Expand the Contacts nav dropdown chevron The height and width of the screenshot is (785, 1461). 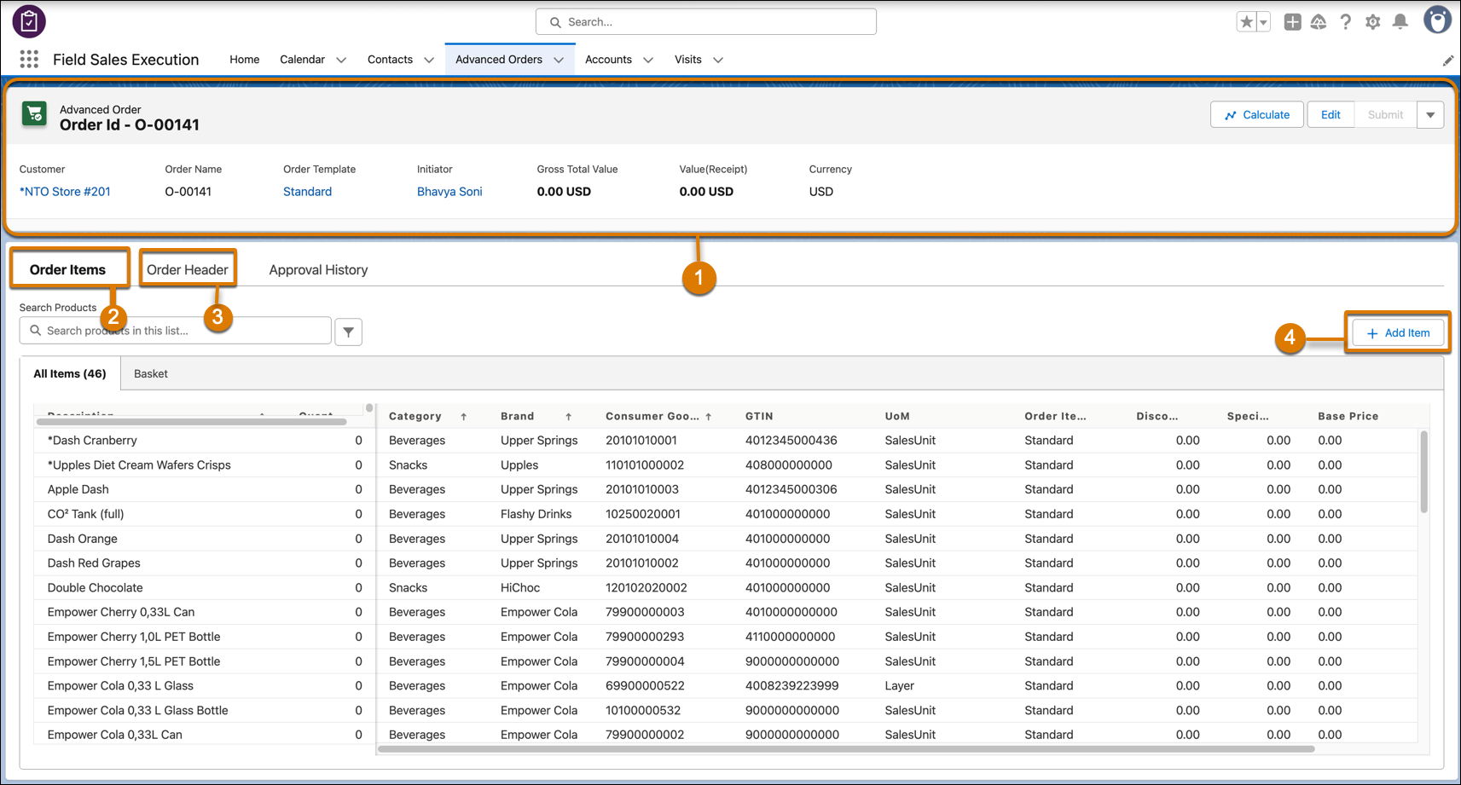429,60
